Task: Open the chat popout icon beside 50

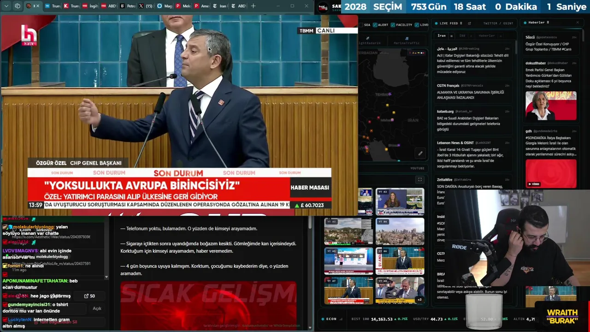Action: 86,296
